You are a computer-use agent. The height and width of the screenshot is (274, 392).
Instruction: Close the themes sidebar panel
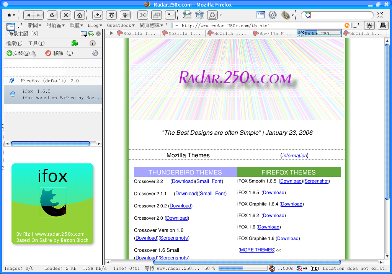coord(98,34)
